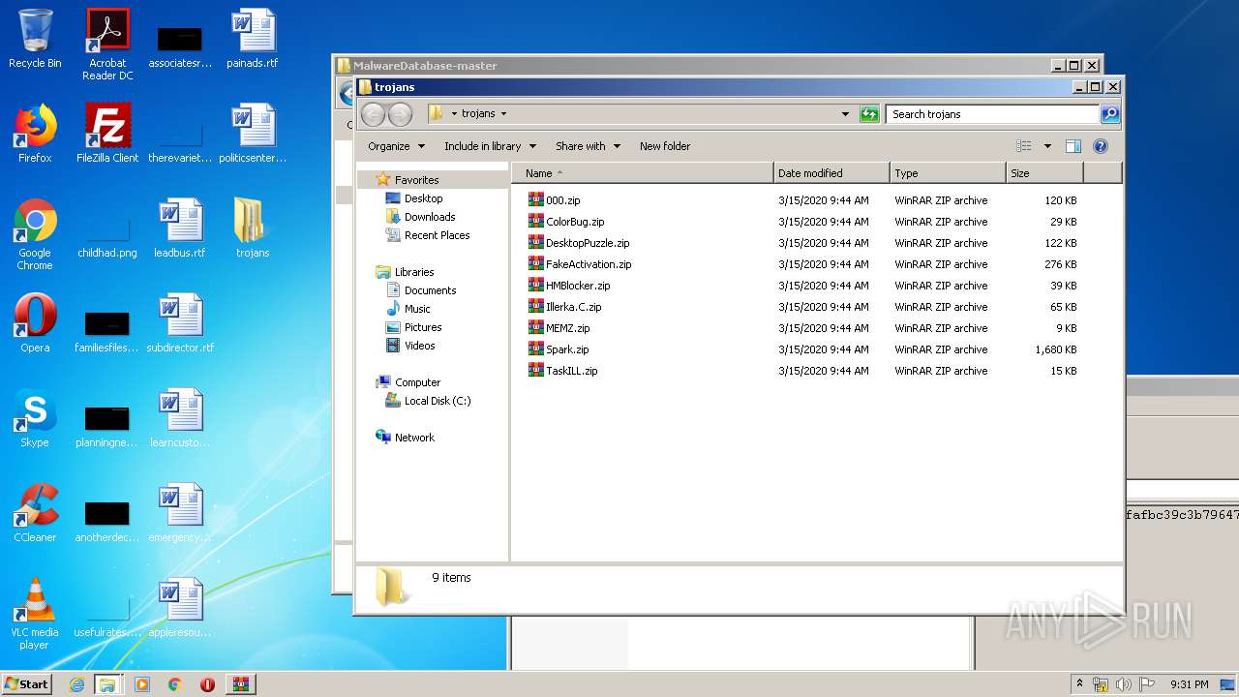This screenshot has width=1239, height=697.
Task: Open the Organize dropdown menu
Action: pyautogui.click(x=396, y=146)
